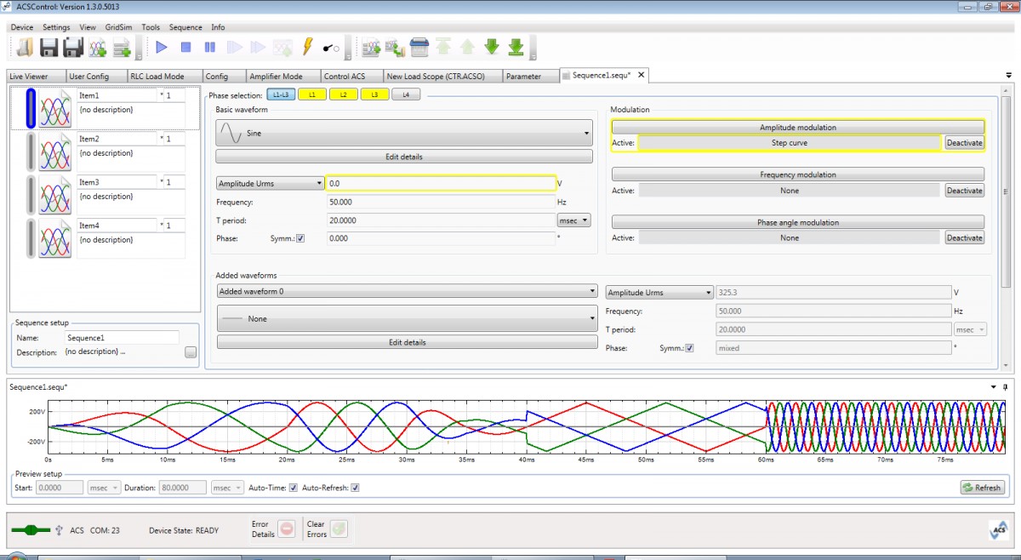This screenshot has height=560, width=1021.
Task: Click the Refresh button in Preview setup
Action: [x=983, y=488]
